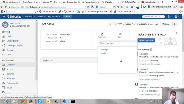Switch to the Search Results git browser tab
Image resolution: width=184 pixels, height=104 pixels.
[x=31, y=2]
